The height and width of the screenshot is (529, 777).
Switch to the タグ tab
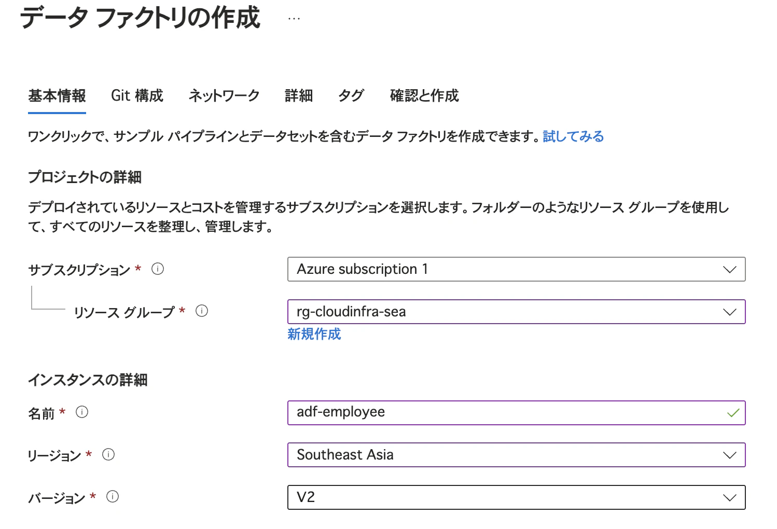pyautogui.click(x=351, y=96)
